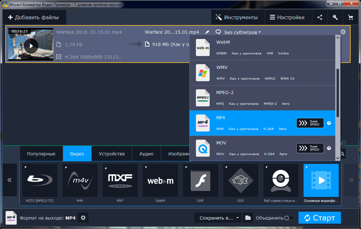Click source filename Warface 2018...51.15.01.mp4
This screenshot has height=229, width=361.
pyautogui.click(x=89, y=32)
